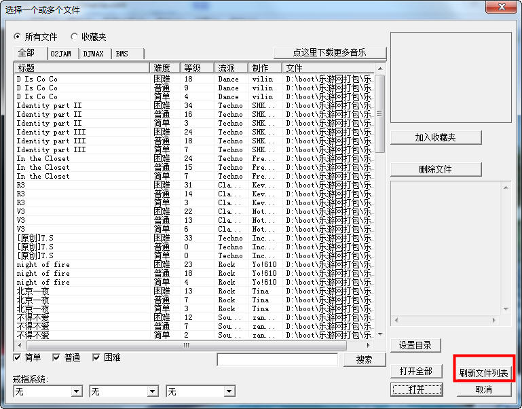Click song list scroll right arrow

(x=369, y=345)
